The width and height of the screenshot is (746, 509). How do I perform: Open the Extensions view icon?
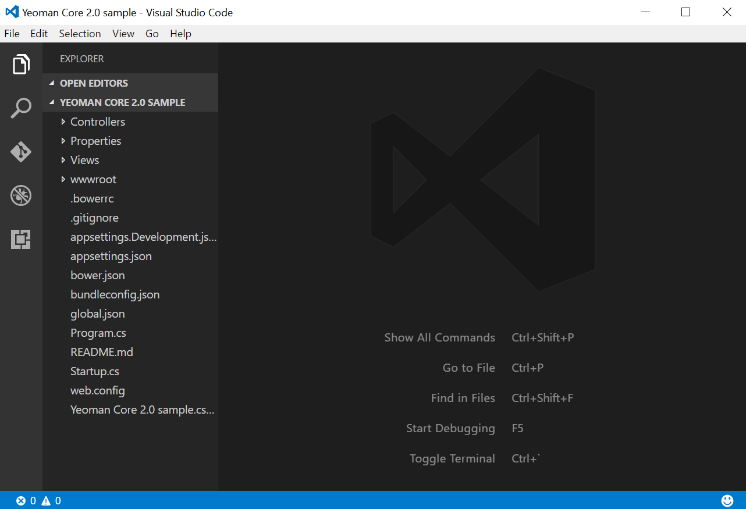pyautogui.click(x=21, y=239)
